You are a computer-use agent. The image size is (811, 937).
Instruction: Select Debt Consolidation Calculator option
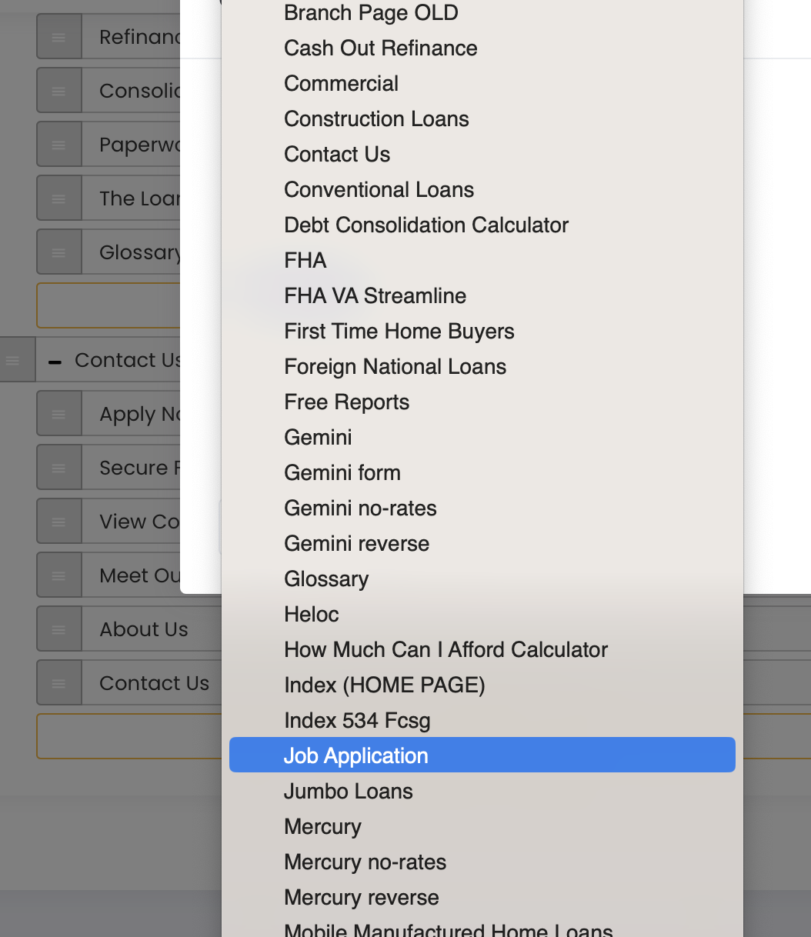(x=426, y=225)
